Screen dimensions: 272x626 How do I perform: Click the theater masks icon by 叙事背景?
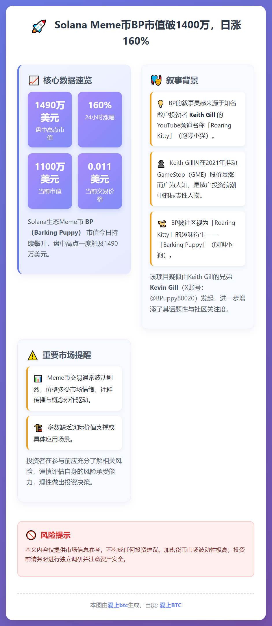tap(156, 80)
